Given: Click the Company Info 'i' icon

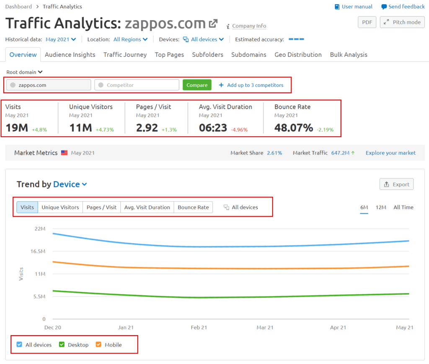Looking at the screenshot, I should 228,26.
